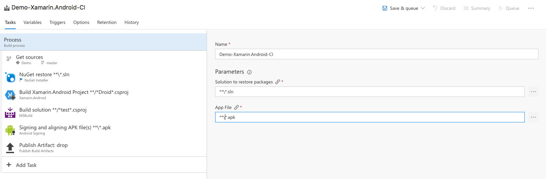The image size is (546, 179).
Task: Click the Publish Artifact upload arrow icon
Action: pos(10,148)
